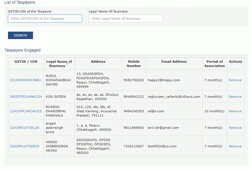Click the GSTIN/UIN of the Taxpayer input field
Image resolution: width=251 pixels, height=169 pixels.
45,19
